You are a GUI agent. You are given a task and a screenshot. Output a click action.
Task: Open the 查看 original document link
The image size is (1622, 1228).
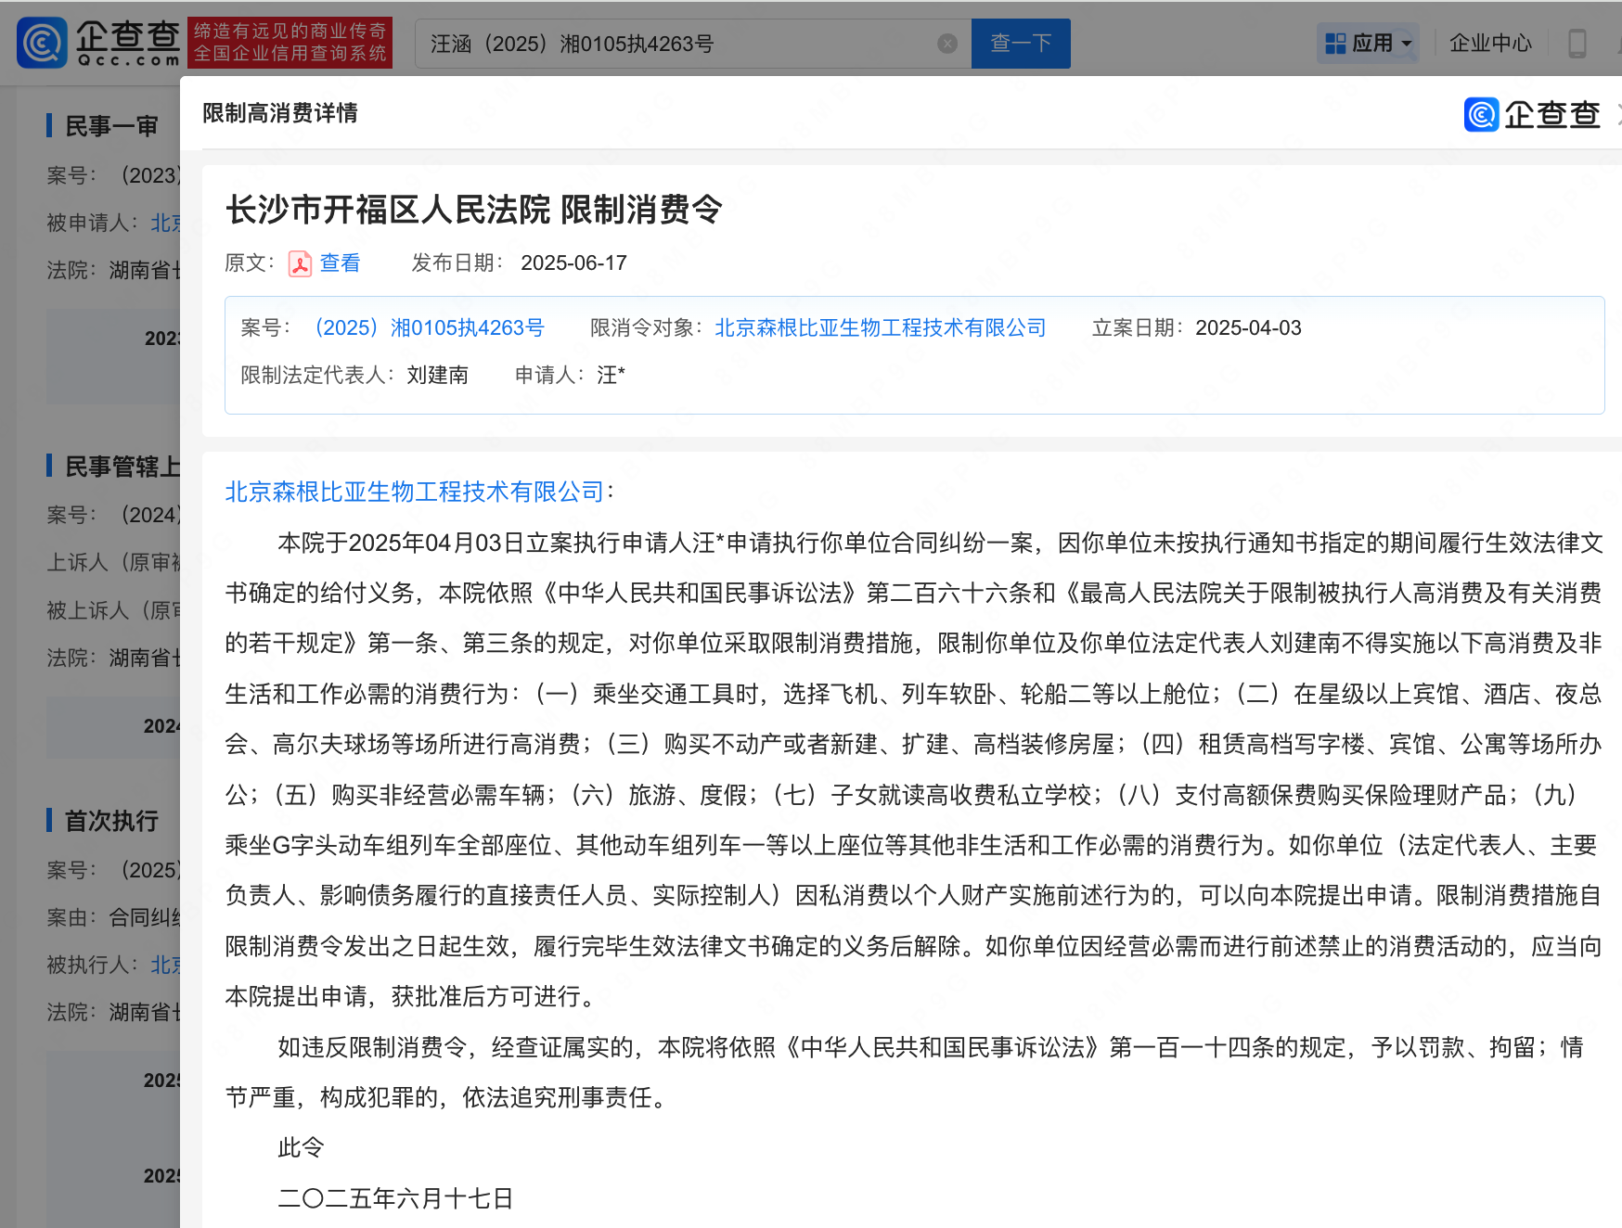coord(340,263)
